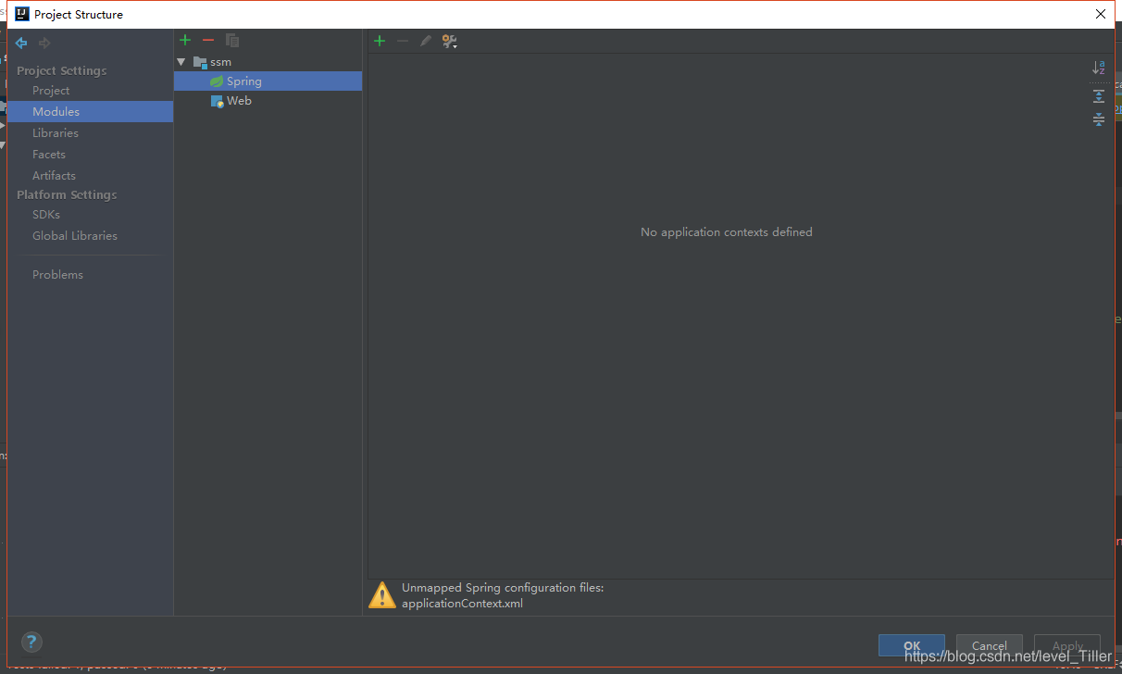Edit the application context with the pencil icon
The height and width of the screenshot is (674, 1122).
click(x=425, y=41)
